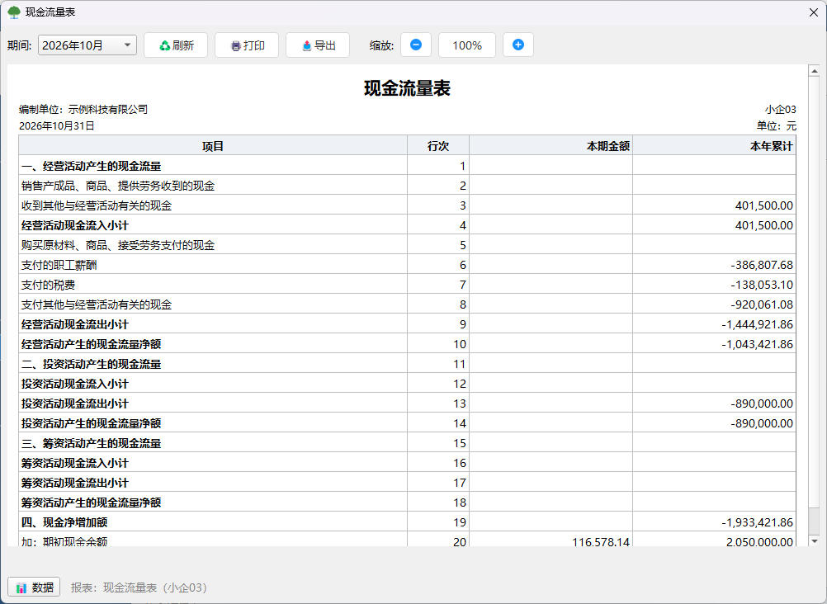Click the value -1,444,921.86
The image size is (827, 604).
click(x=757, y=324)
